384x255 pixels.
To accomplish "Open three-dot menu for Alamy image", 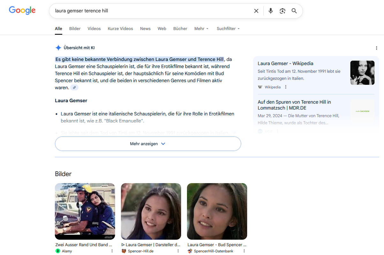I will click(x=112, y=251).
